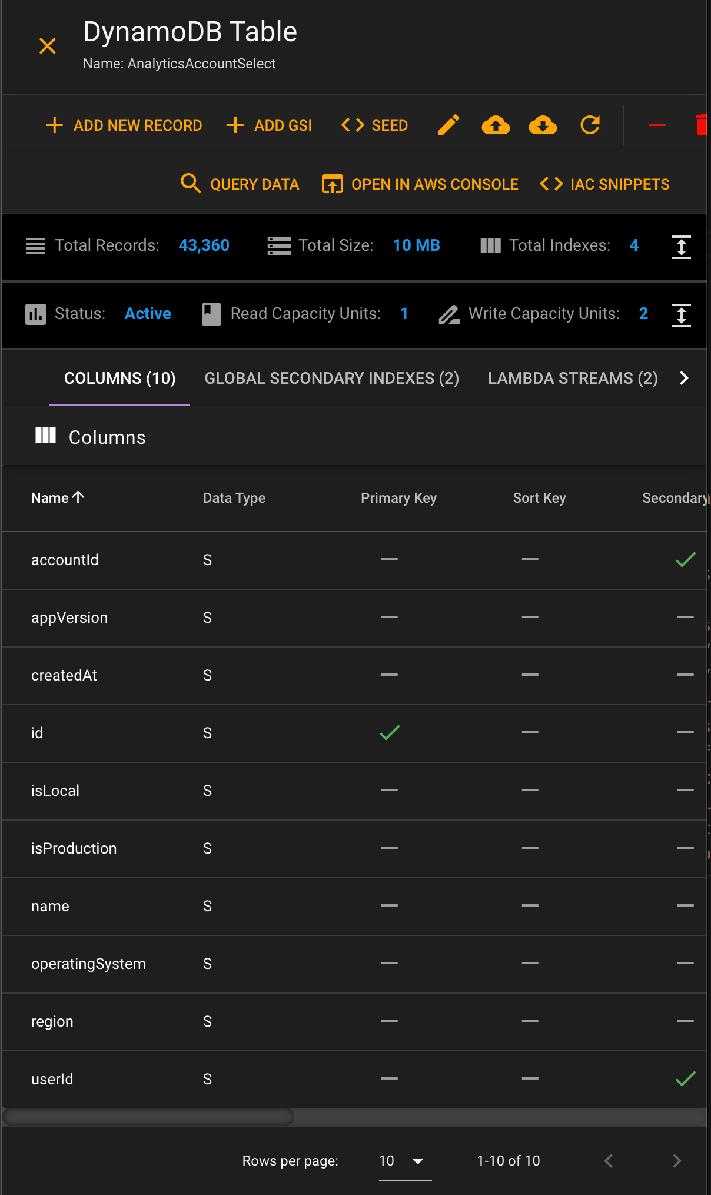Open table in AWS Console
The height and width of the screenshot is (1195, 711).
point(420,184)
